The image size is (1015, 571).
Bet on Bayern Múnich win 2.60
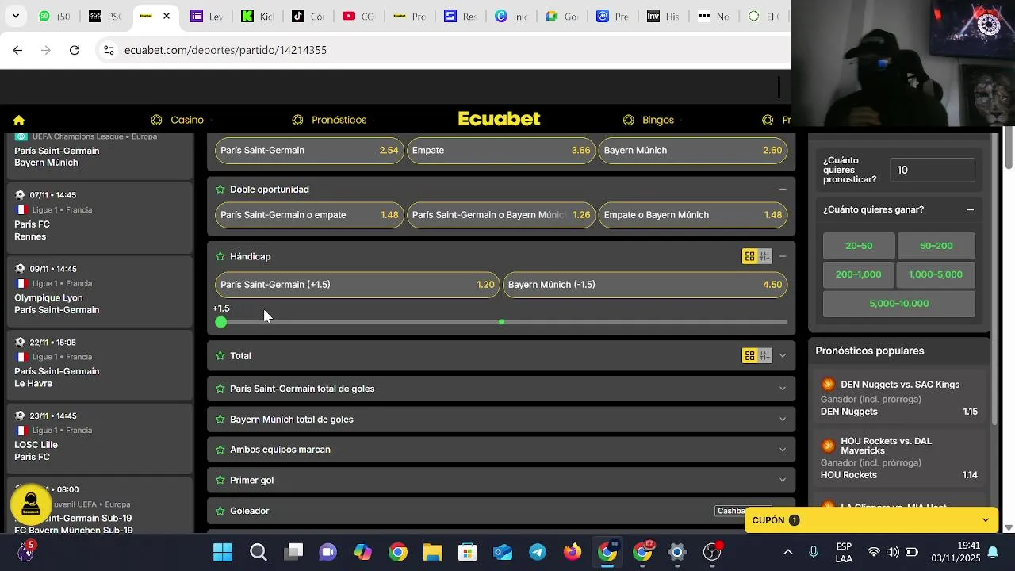coord(693,151)
